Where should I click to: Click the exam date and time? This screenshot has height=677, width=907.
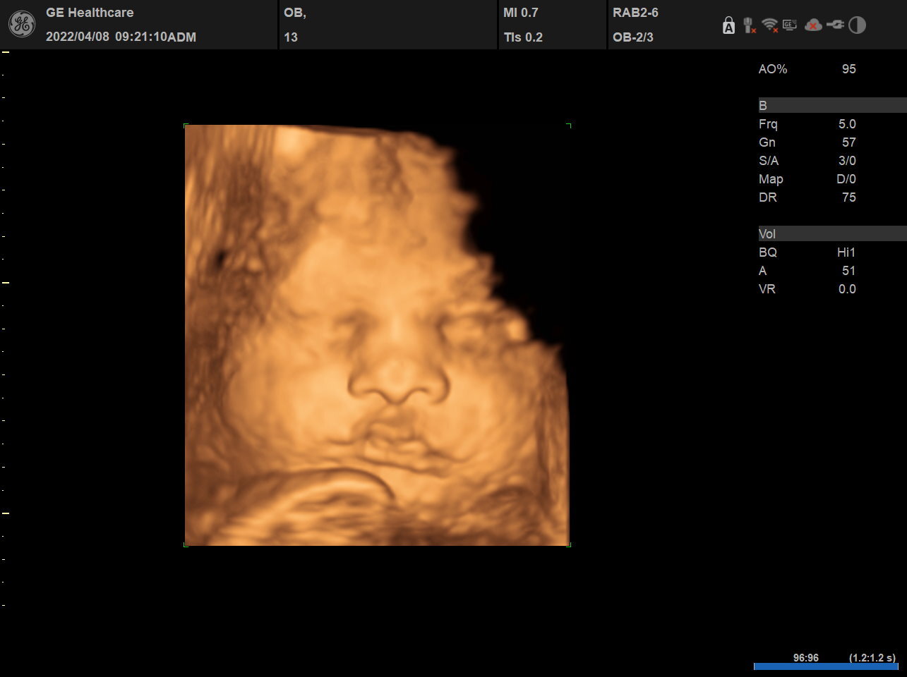(x=121, y=37)
